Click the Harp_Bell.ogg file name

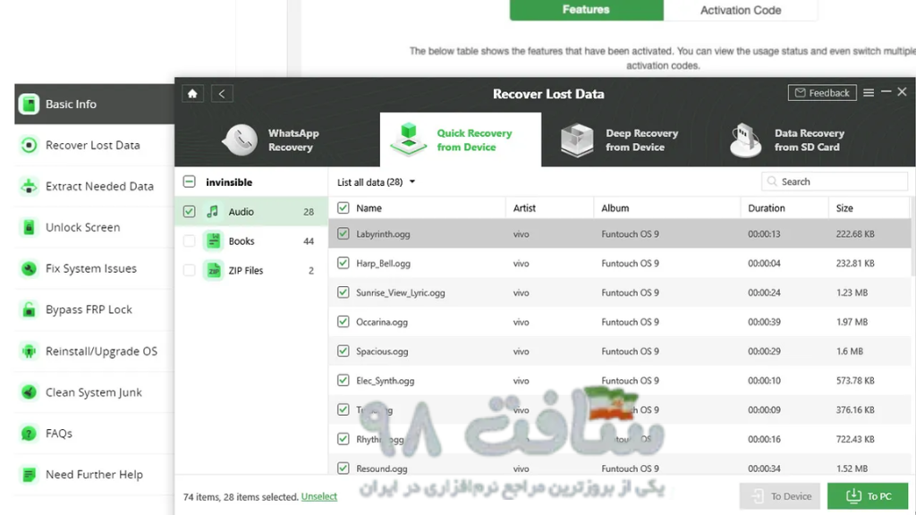pyautogui.click(x=383, y=263)
